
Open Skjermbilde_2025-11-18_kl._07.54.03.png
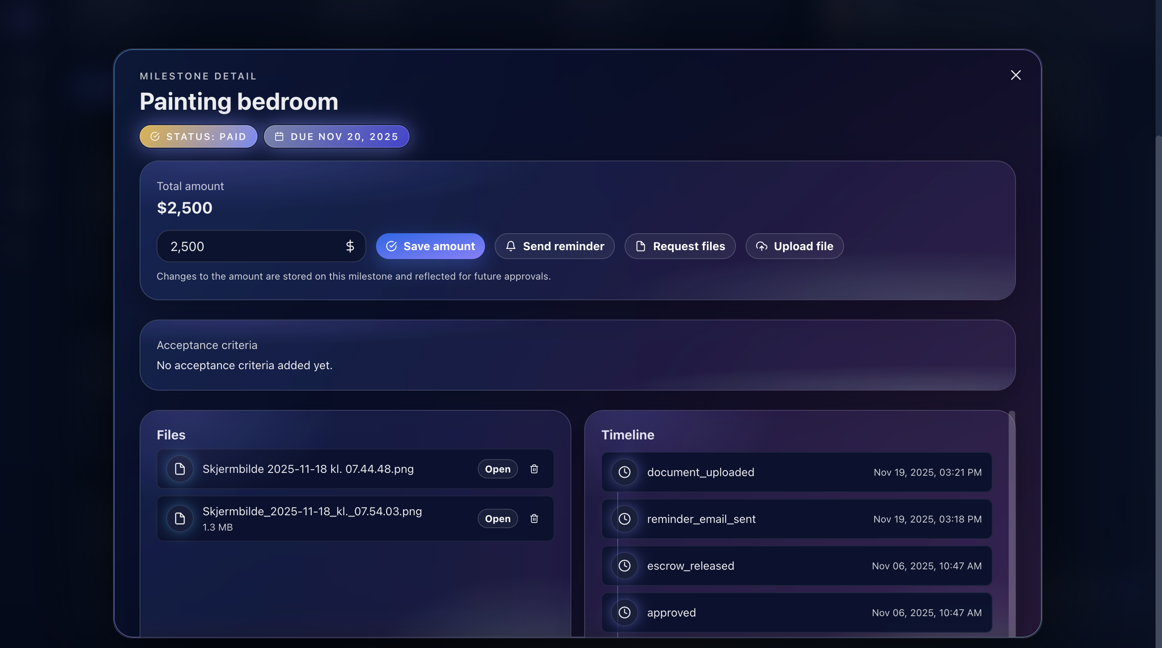coord(497,518)
